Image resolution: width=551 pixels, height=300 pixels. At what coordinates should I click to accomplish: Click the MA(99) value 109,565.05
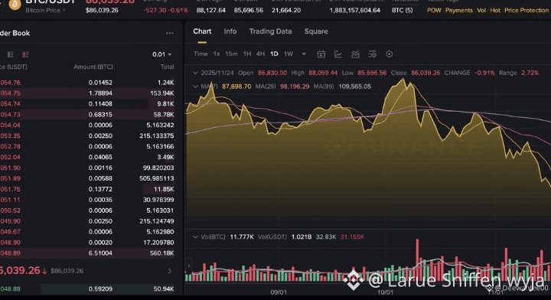point(355,86)
